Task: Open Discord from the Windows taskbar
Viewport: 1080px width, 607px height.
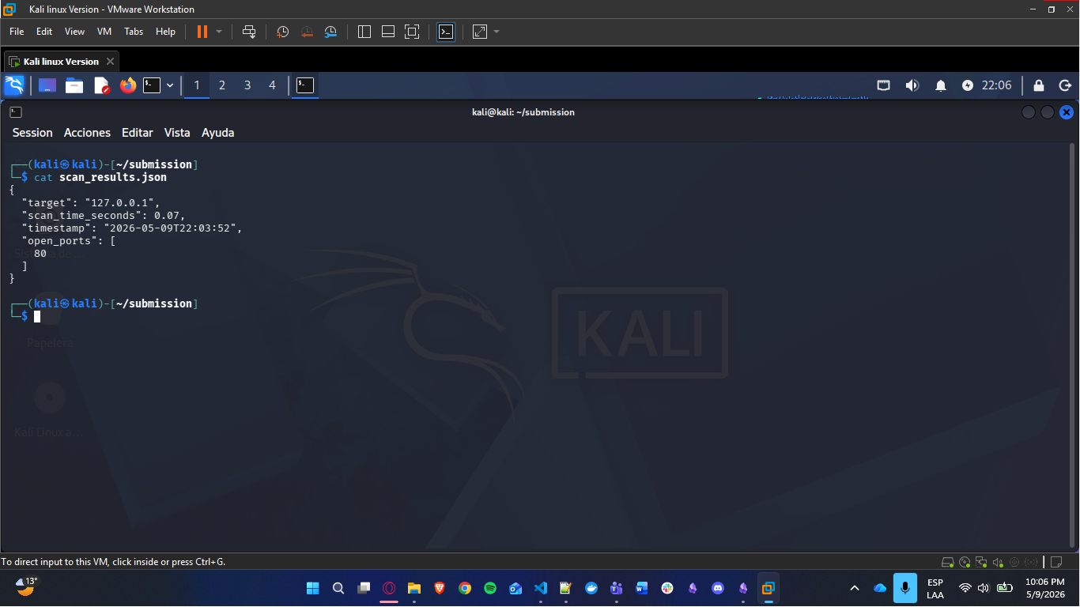Action: click(x=718, y=588)
